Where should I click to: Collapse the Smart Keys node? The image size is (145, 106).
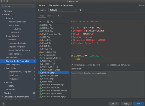tap(7, 25)
